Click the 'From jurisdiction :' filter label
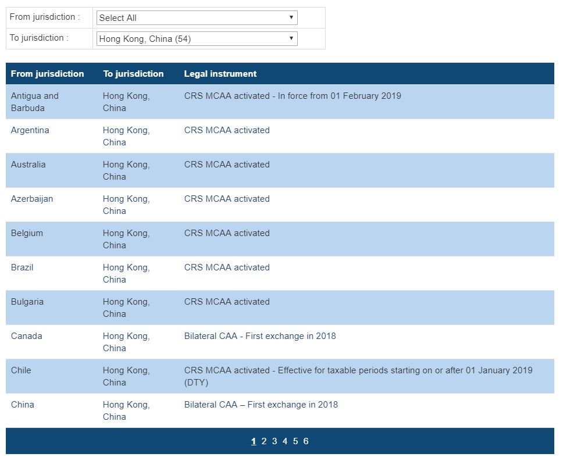Screen dimensions: 563x457 tap(45, 17)
